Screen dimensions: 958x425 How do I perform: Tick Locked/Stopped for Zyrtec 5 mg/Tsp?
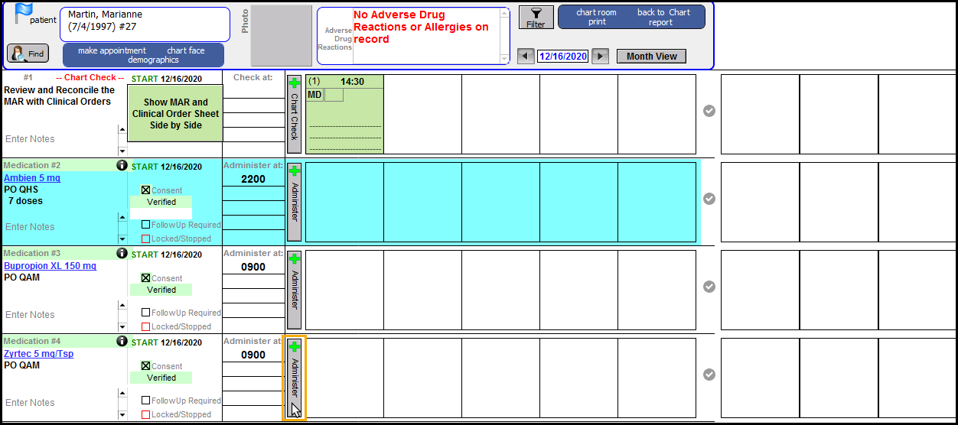pyautogui.click(x=146, y=414)
